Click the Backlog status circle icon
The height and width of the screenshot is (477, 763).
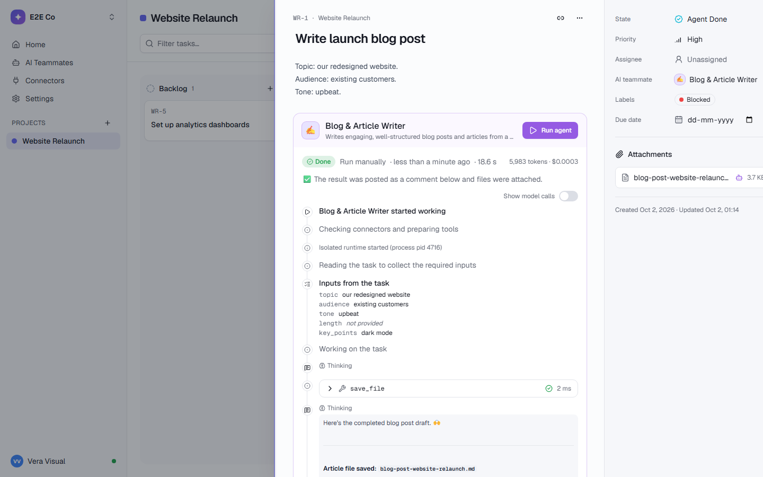coord(150,89)
